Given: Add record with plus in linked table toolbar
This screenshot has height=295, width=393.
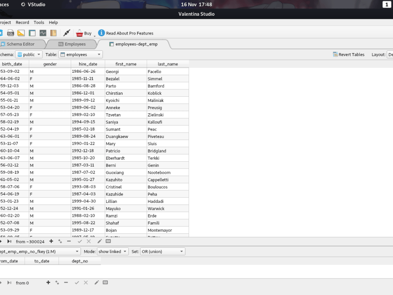Looking at the screenshot, I should (x=48, y=282).
